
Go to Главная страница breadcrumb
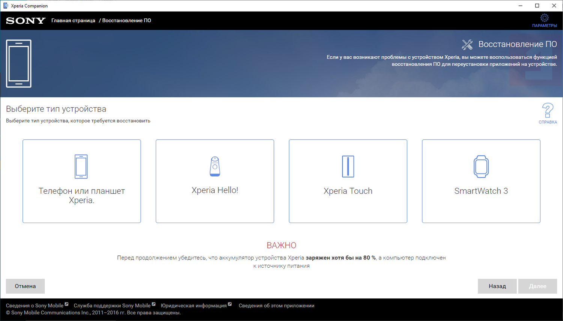[x=73, y=21]
